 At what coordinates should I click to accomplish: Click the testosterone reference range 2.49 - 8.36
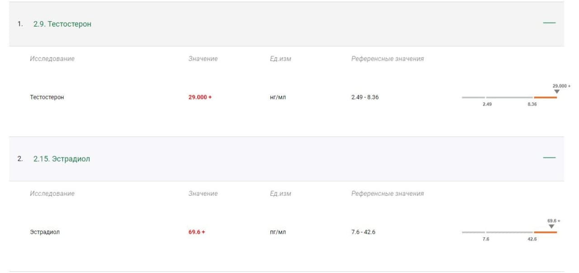(x=365, y=97)
